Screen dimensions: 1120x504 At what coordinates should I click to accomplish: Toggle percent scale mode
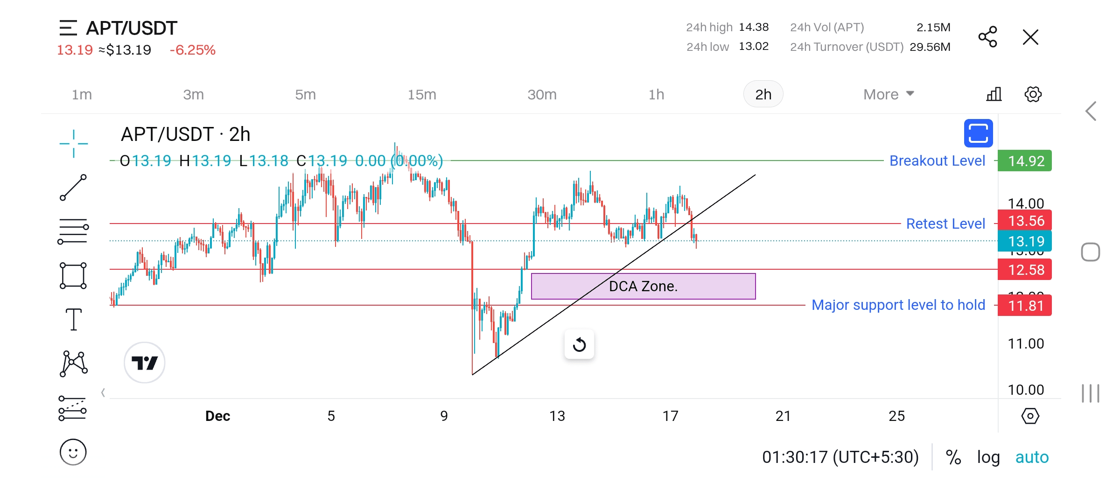pyautogui.click(x=953, y=457)
